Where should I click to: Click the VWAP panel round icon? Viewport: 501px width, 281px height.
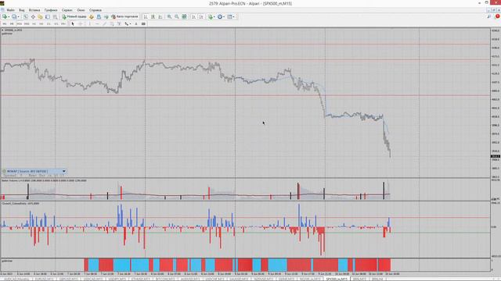tap(4, 172)
